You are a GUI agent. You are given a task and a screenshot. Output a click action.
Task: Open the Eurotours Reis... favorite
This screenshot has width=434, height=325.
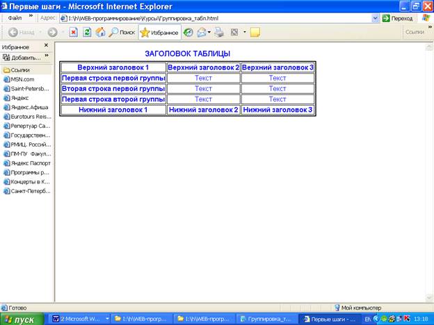pos(27,117)
